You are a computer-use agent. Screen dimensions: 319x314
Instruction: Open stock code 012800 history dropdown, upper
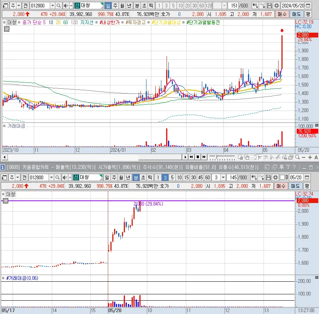click(52, 6)
